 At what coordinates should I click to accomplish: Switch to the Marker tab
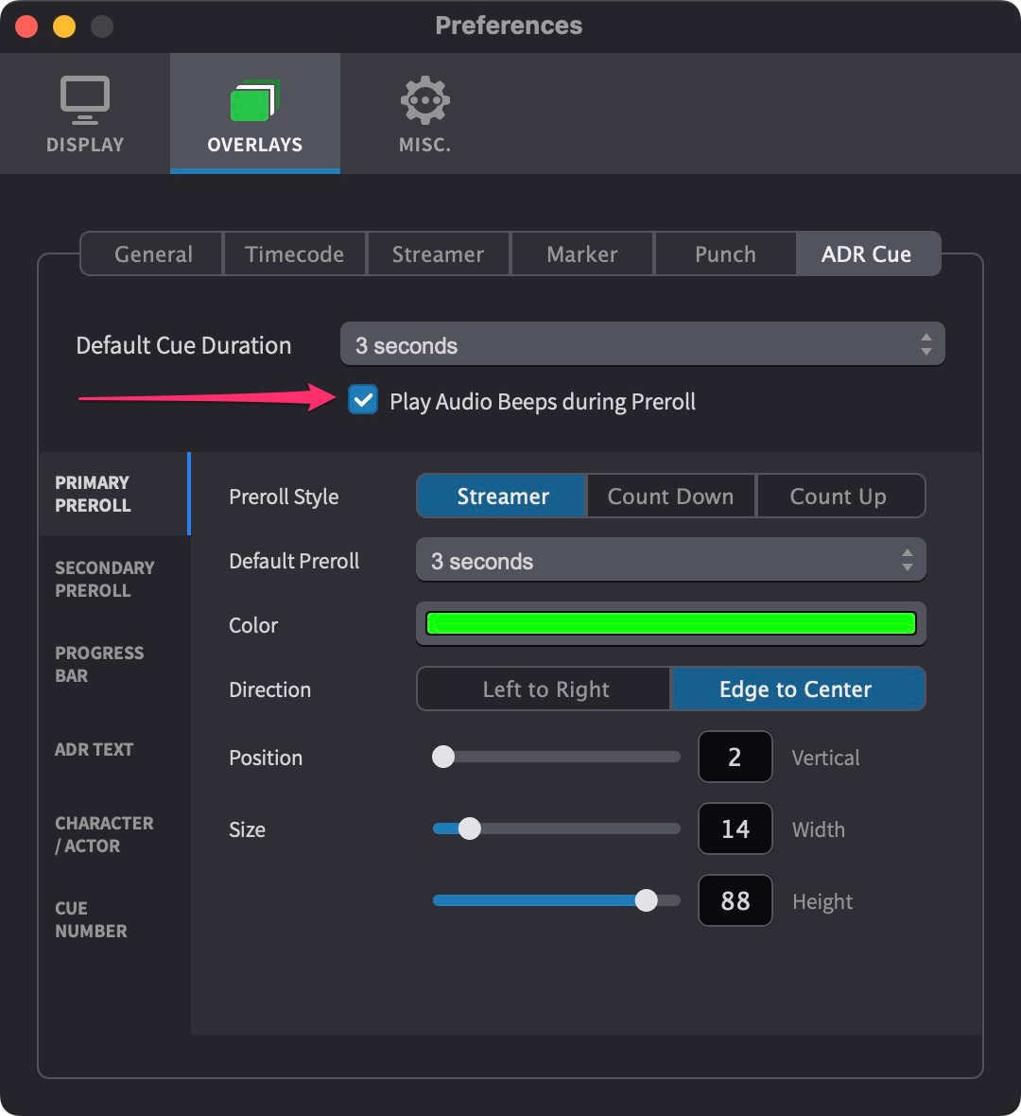click(582, 254)
